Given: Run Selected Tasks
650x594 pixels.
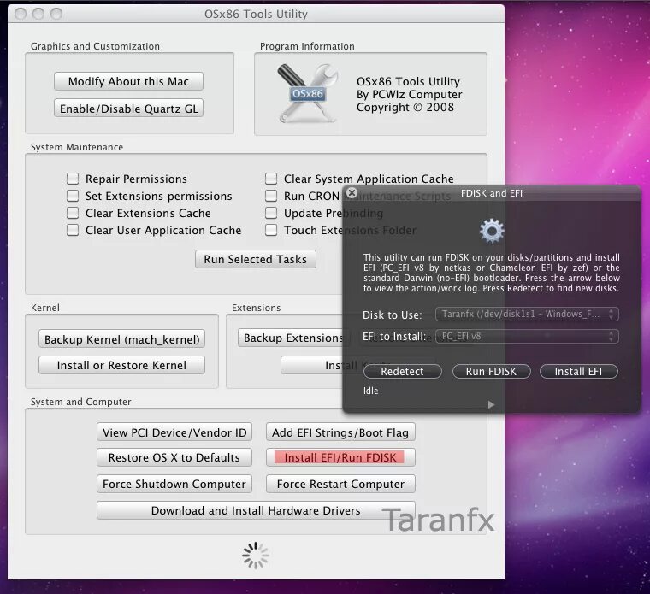Looking at the screenshot, I should click(256, 259).
